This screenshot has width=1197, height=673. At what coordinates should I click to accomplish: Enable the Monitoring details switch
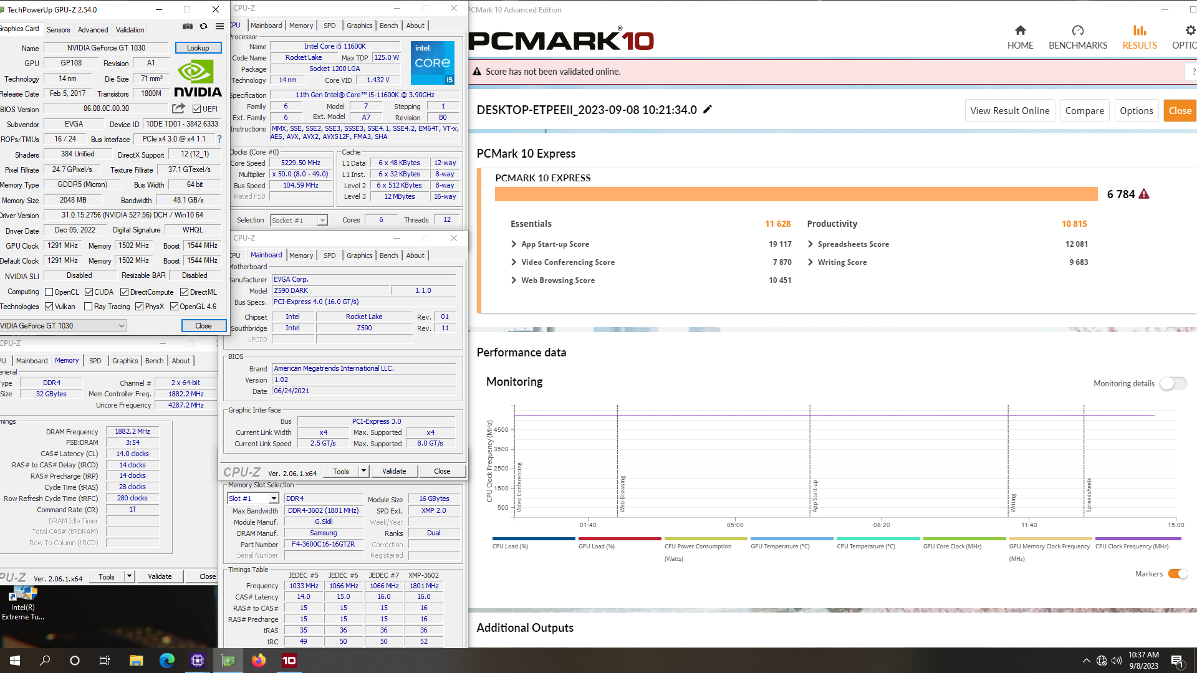(x=1173, y=384)
